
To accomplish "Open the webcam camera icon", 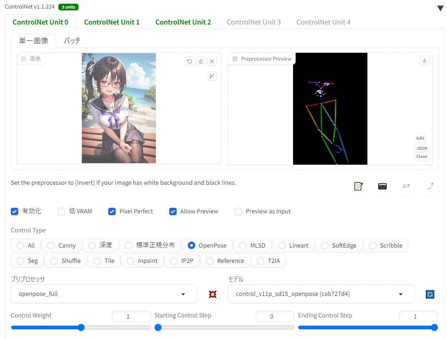I will coord(382,186).
